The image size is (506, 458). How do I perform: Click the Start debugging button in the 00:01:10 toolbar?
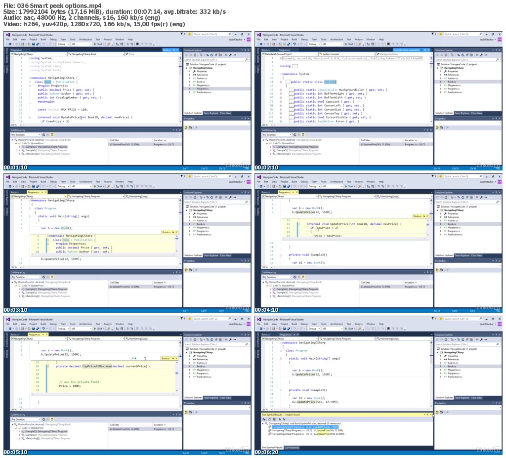(x=99, y=44)
